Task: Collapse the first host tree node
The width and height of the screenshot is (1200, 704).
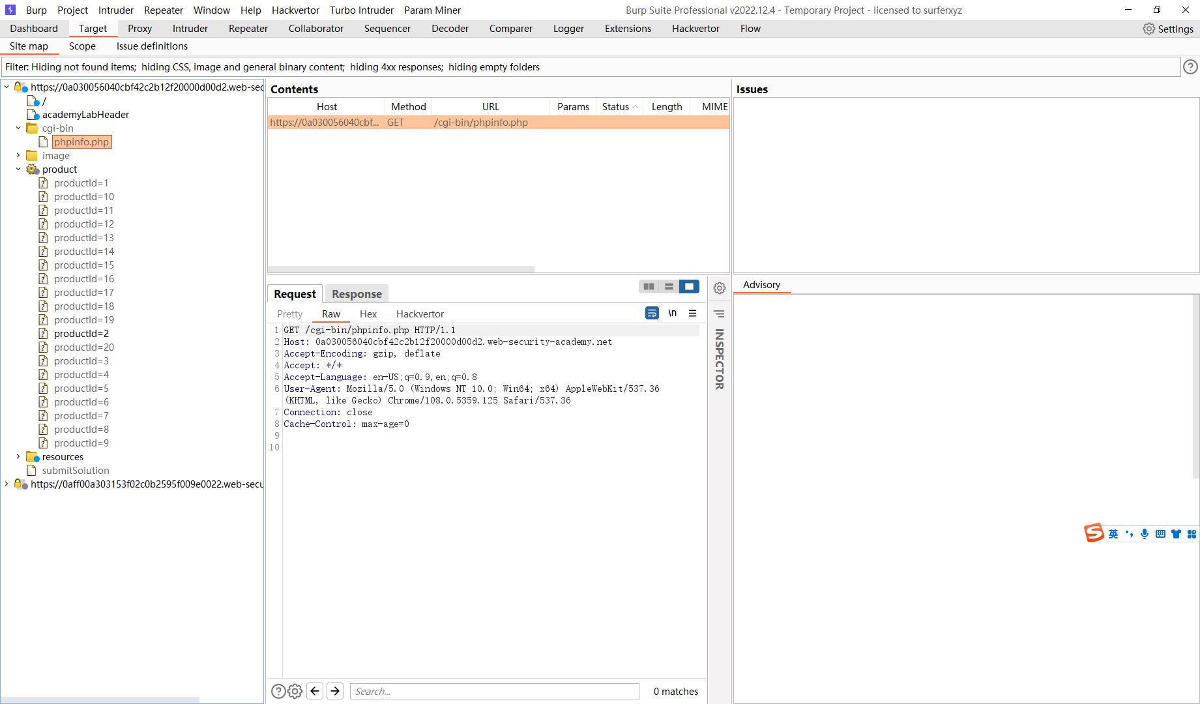Action: pos(7,87)
